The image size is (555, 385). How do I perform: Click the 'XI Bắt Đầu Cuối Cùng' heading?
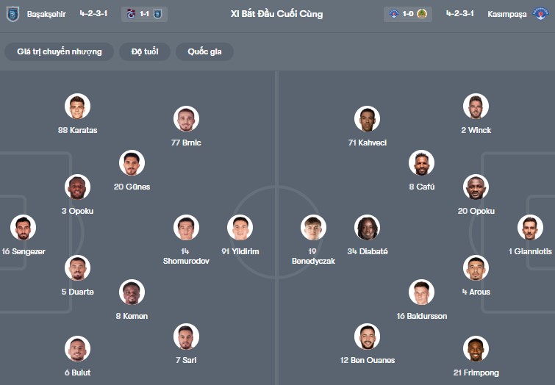click(276, 13)
